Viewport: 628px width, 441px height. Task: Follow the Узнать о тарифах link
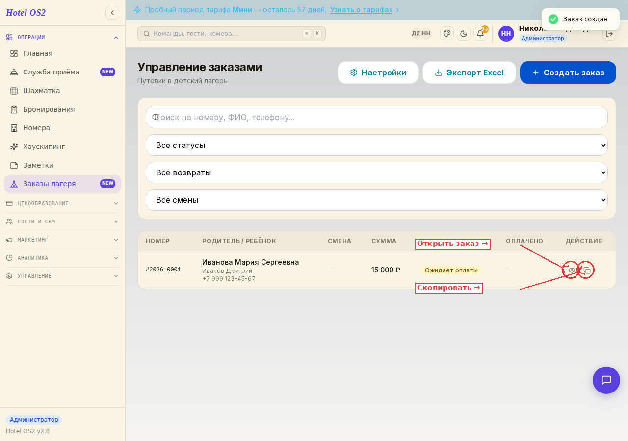(x=365, y=10)
